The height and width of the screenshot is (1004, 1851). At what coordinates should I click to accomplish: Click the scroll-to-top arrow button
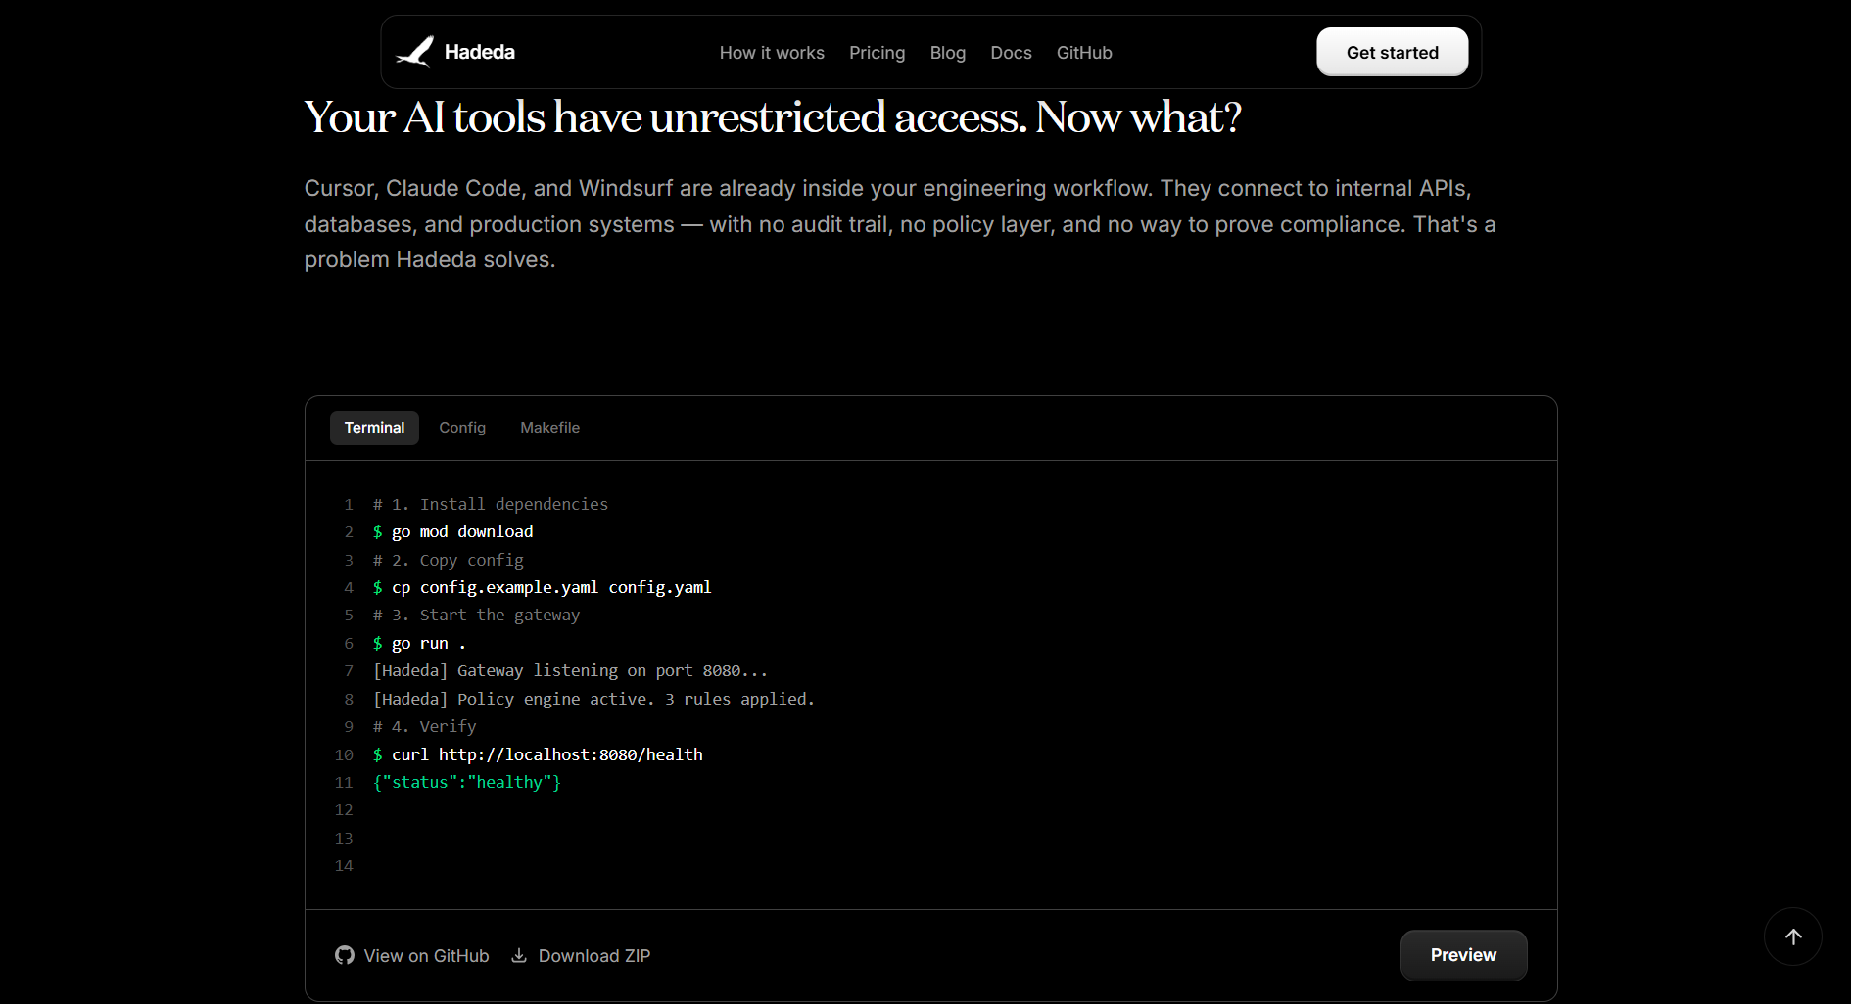pyautogui.click(x=1792, y=936)
